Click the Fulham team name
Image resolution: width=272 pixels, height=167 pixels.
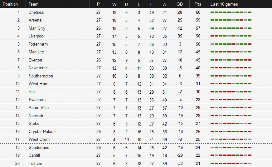[x=36, y=163]
